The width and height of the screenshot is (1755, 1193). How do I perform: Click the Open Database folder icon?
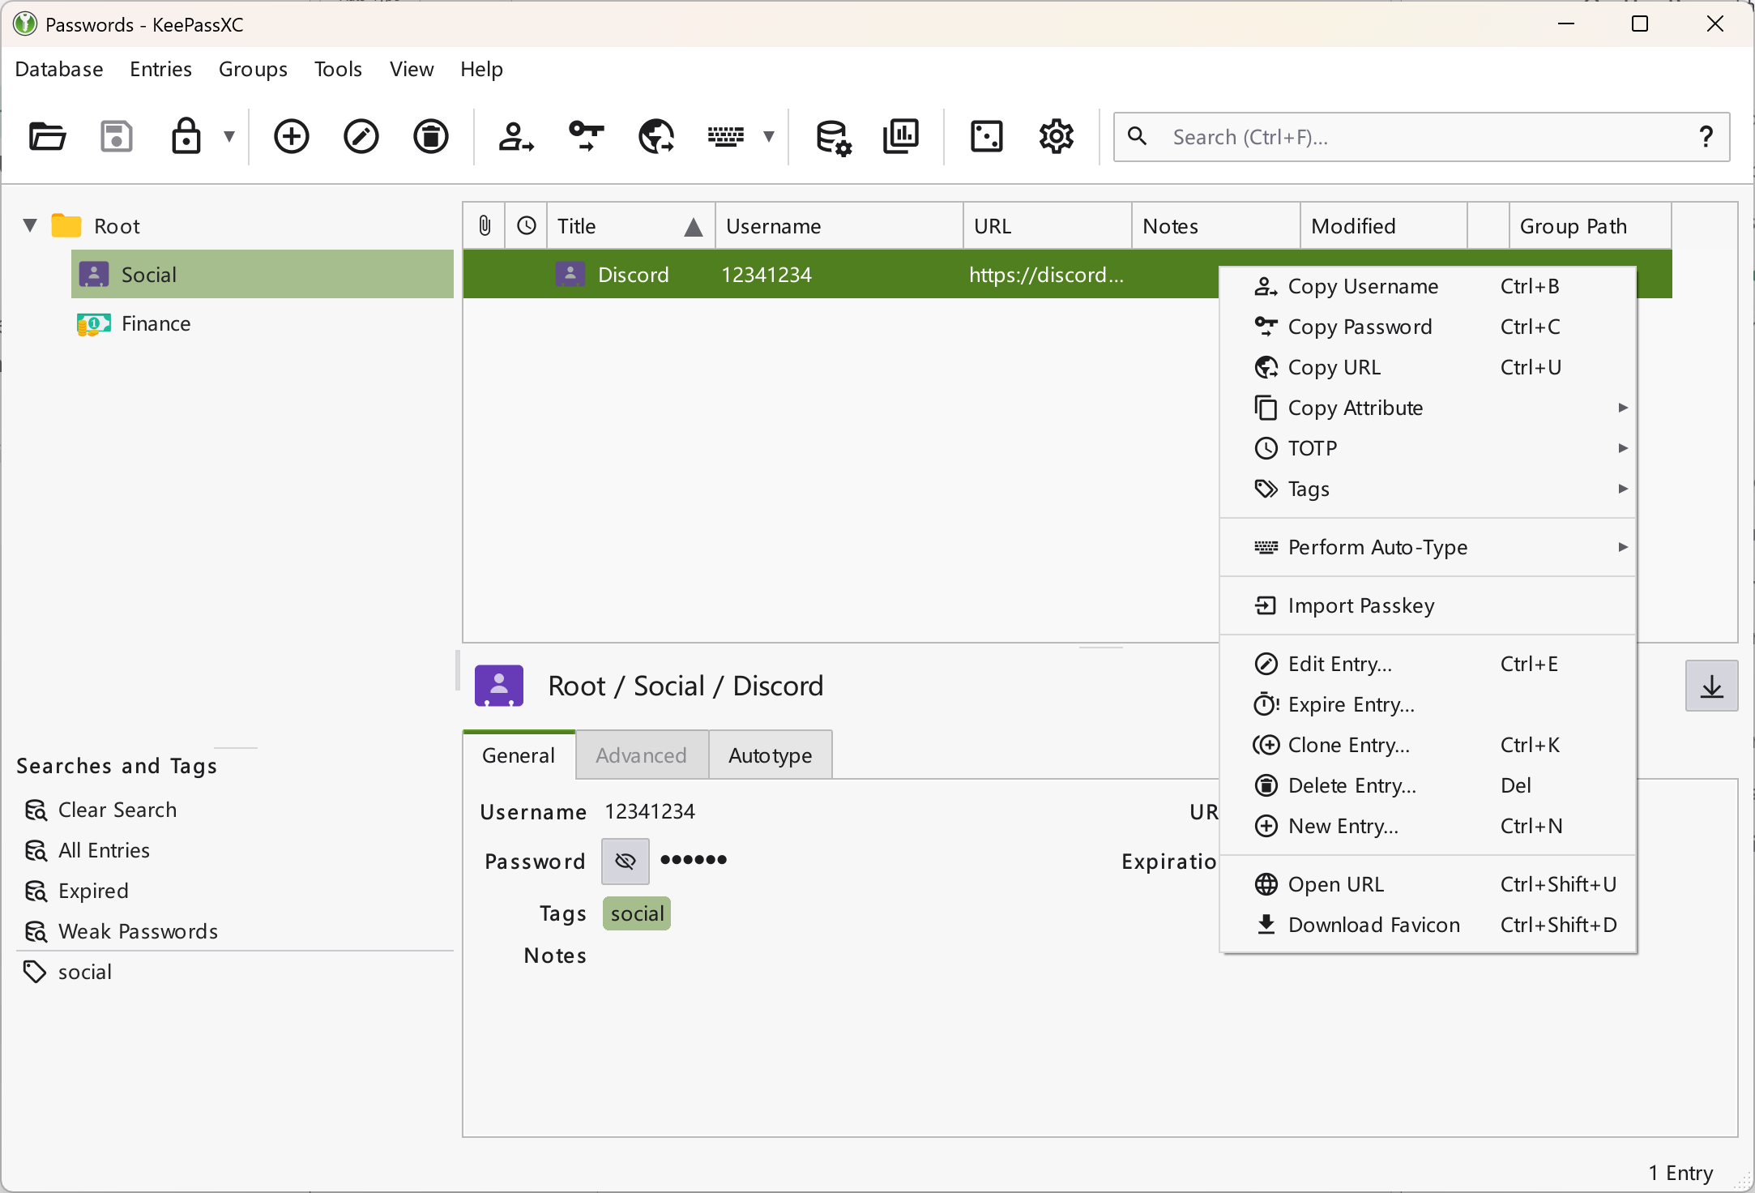47,136
